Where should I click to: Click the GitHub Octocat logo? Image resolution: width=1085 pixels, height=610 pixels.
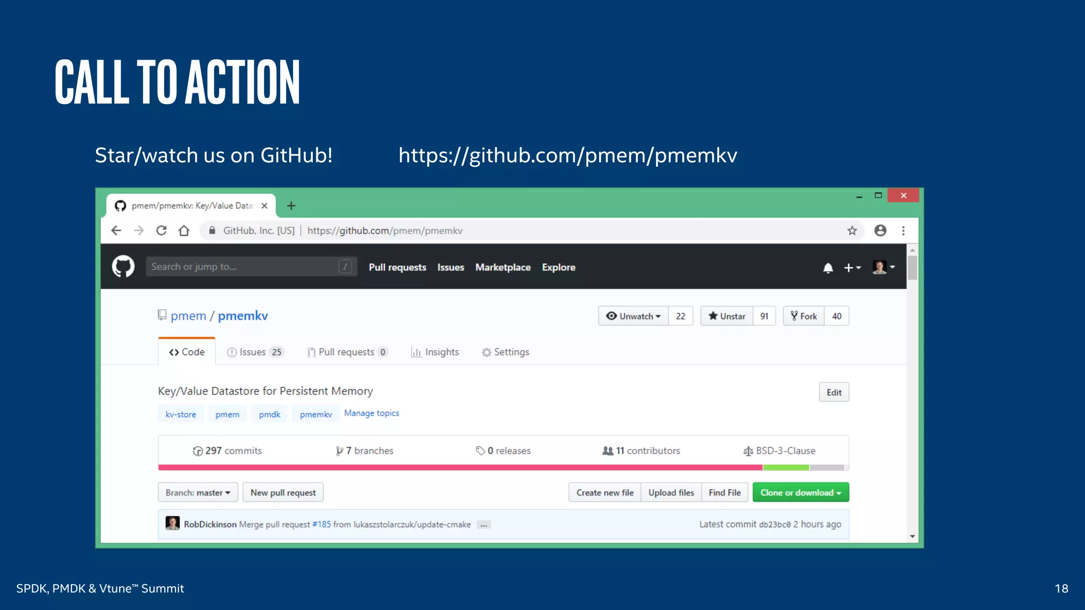pos(123,266)
